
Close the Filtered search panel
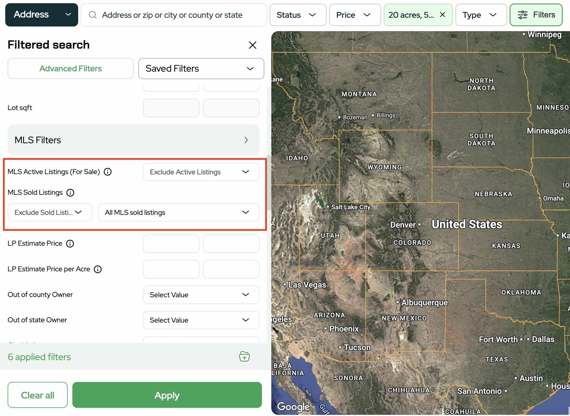pos(252,45)
